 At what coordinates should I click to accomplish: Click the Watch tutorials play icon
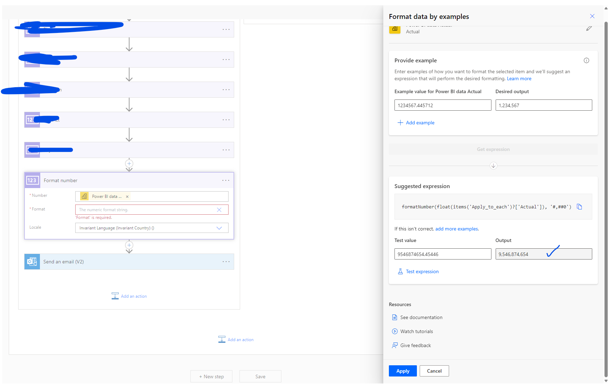(x=394, y=331)
